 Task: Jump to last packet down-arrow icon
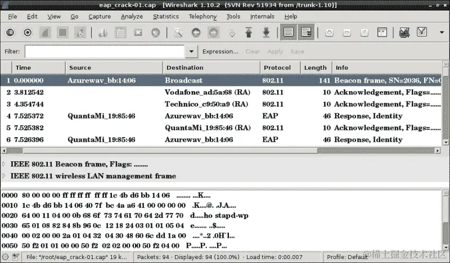pos(266,33)
